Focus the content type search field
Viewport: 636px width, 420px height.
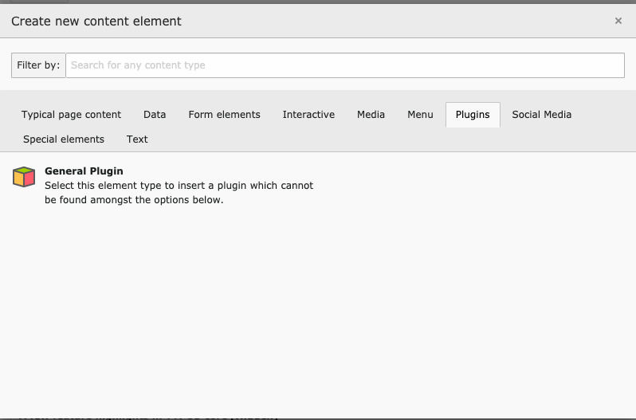point(345,65)
